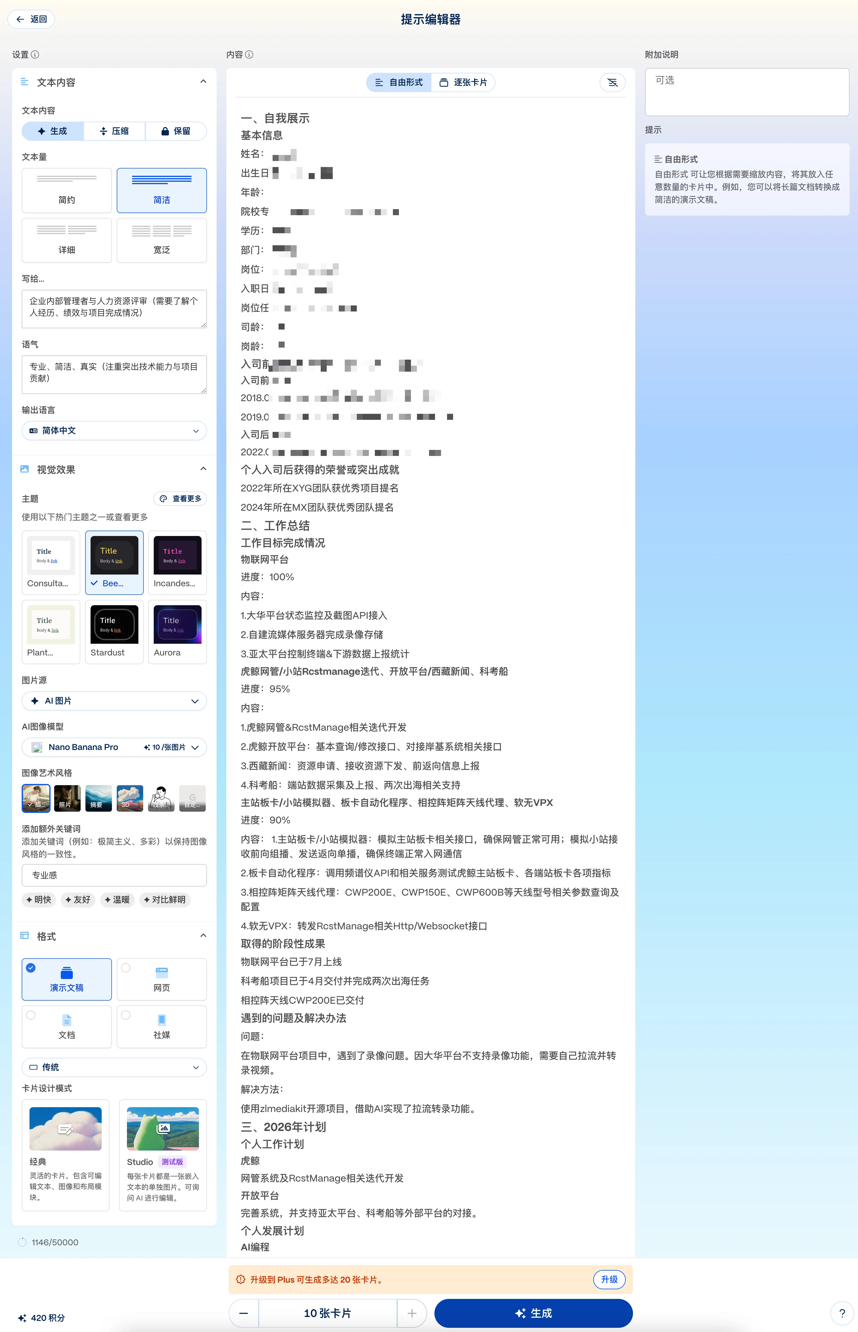Open the help question mark button

point(842,1314)
